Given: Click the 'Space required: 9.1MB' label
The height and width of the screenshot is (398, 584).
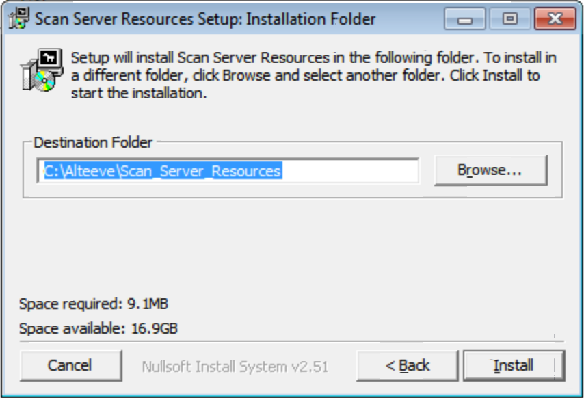Looking at the screenshot, I should [x=94, y=304].
